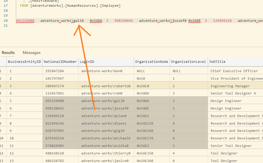This screenshot has height=163, width=263.
Task: Click OrganizationNode cell 0x5AE1
Action: (152, 116)
